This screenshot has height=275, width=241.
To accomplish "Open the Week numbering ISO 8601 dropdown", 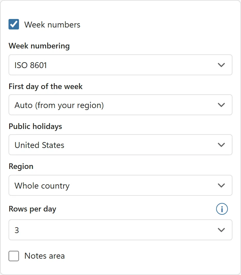I will pos(120,65).
